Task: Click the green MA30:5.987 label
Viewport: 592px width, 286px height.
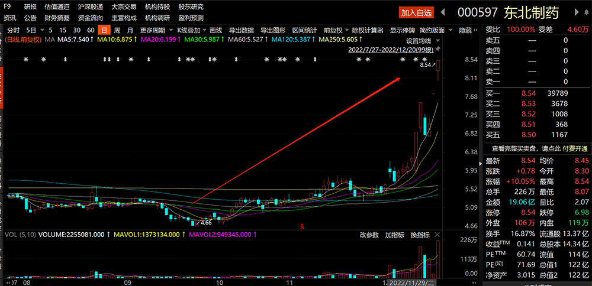Action: click(x=204, y=39)
